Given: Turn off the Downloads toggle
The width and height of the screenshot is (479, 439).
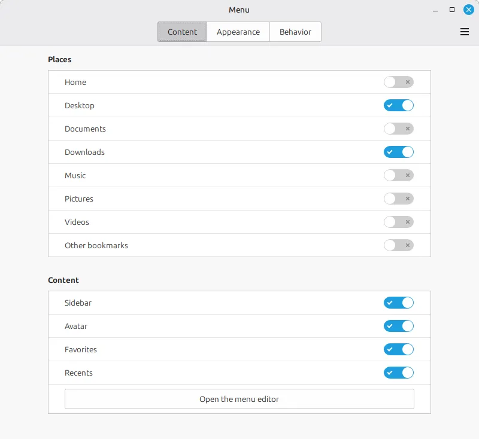Looking at the screenshot, I should tap(399, 153).
